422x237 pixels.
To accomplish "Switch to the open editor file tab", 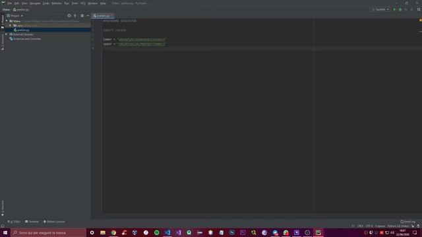I will tap(103, 16).
